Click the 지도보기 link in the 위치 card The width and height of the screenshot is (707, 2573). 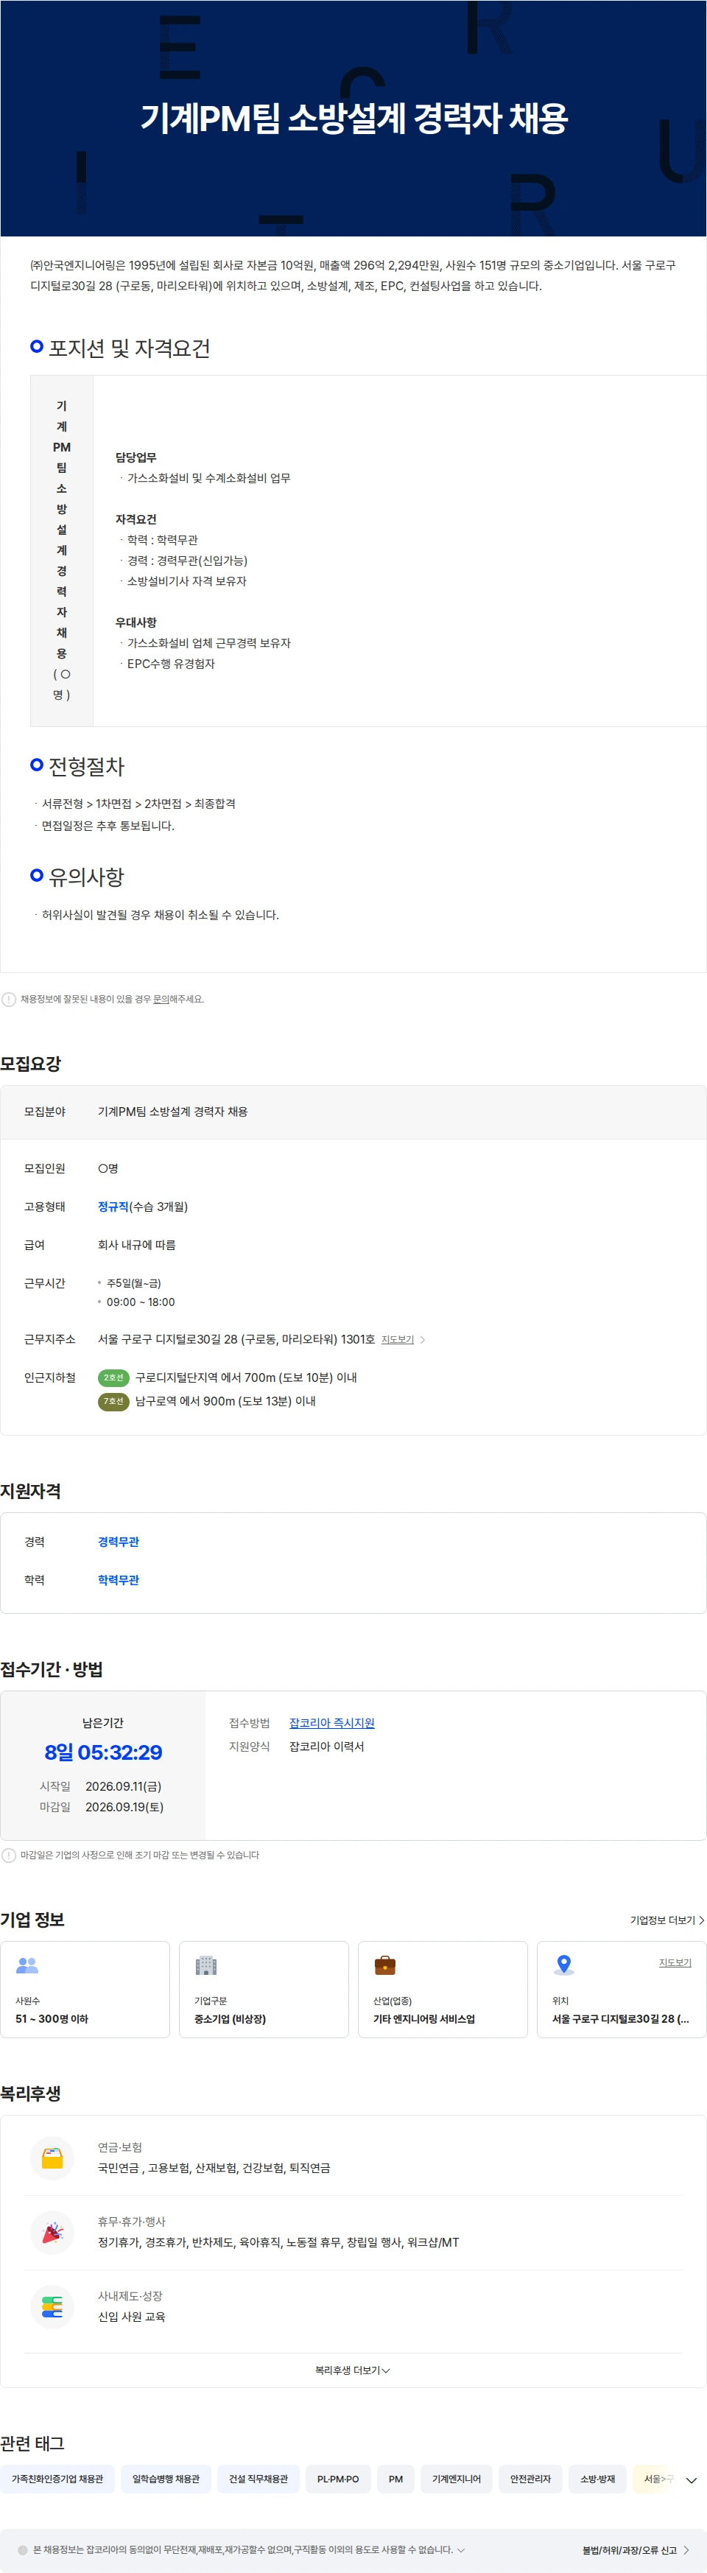pyautogui.click(x=675, y=1962)
